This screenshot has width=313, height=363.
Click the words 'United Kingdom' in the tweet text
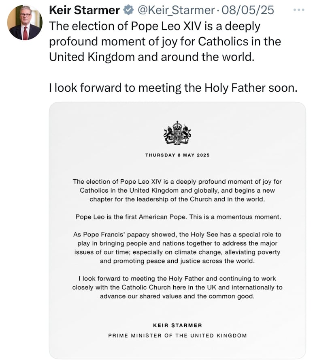pos(92,57)
